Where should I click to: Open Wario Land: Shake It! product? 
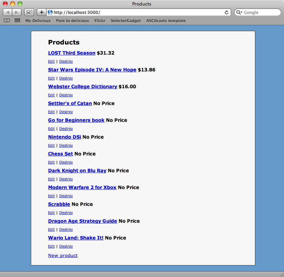click(x=76, y=238)
